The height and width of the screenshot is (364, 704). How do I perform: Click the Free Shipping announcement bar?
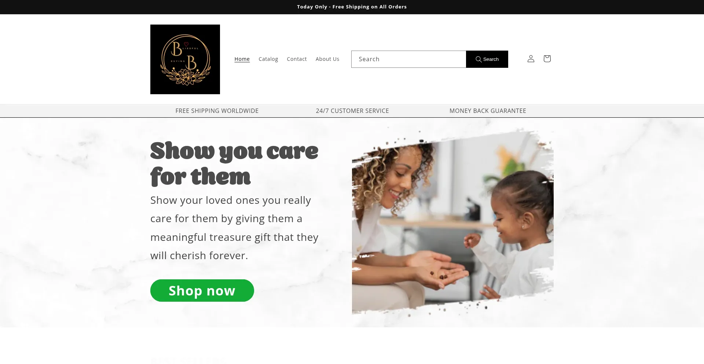click(352, 7)
